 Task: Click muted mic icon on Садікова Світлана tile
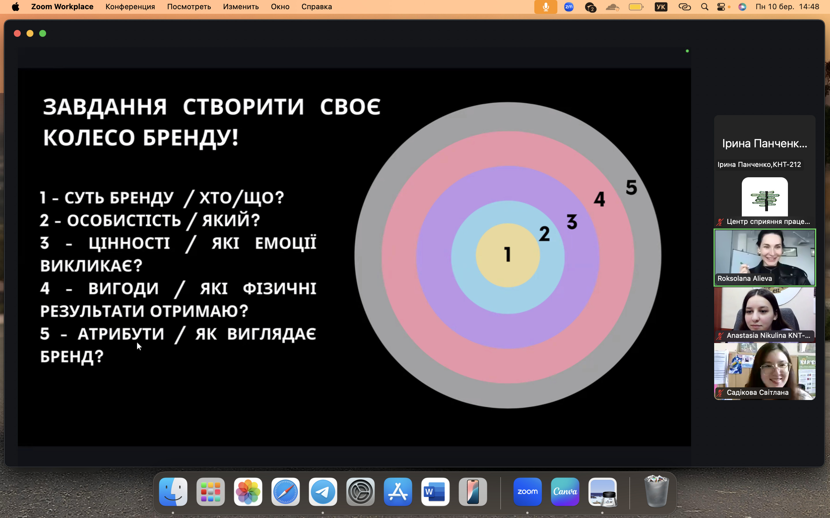(x=720, y=393)
